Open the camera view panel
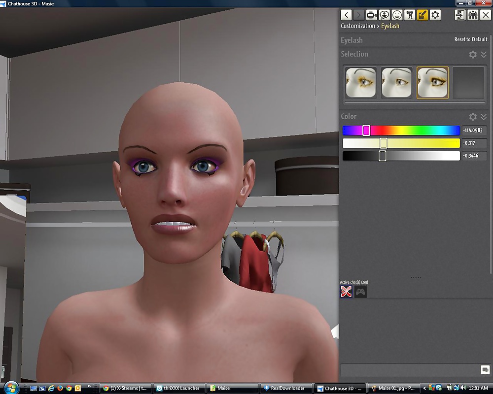 click(372, 15)
